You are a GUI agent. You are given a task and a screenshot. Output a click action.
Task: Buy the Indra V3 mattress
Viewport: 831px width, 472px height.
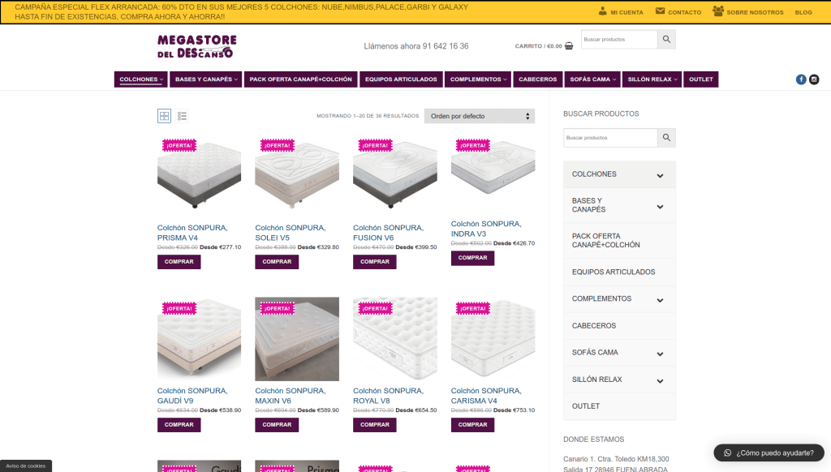(473, 258)
